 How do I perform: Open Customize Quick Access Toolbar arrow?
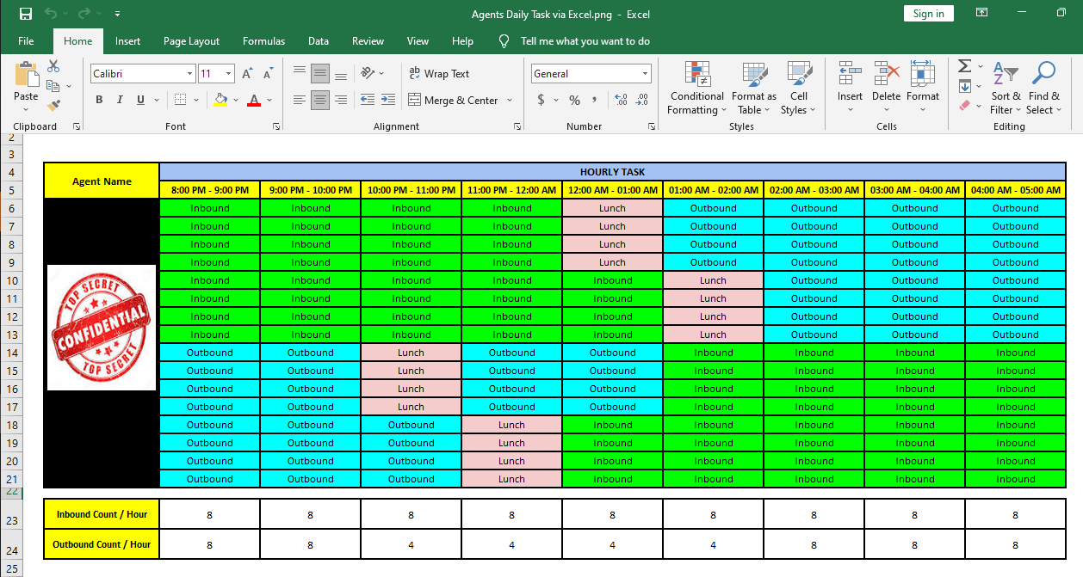coord(117,14)
